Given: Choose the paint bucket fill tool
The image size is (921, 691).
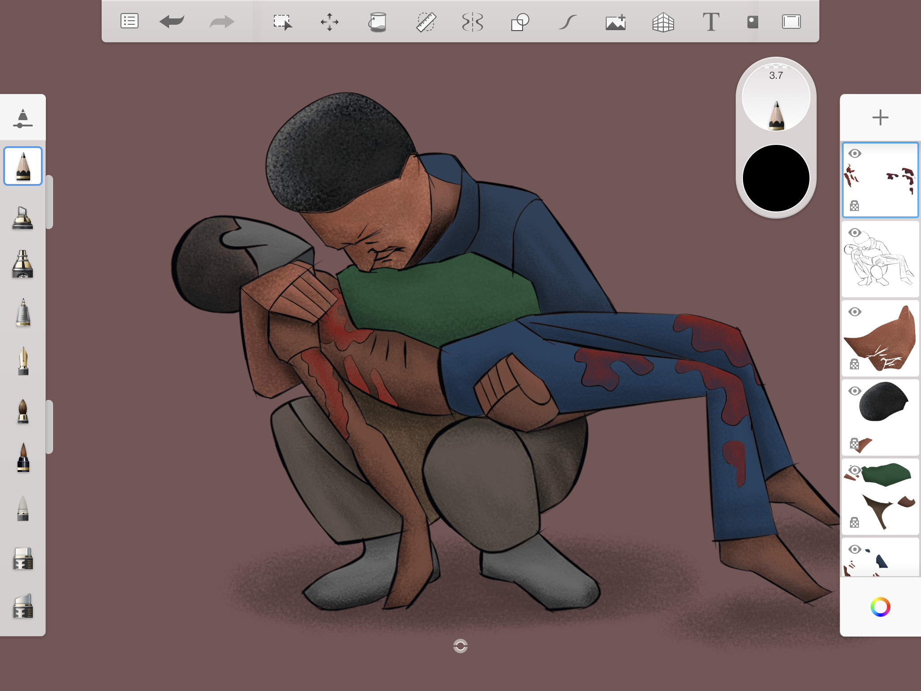Looking at the screenshot, I should tap(378, 22).
